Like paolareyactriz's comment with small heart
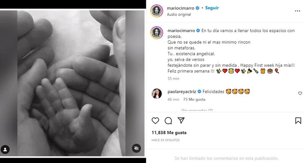 pos(300,94)
